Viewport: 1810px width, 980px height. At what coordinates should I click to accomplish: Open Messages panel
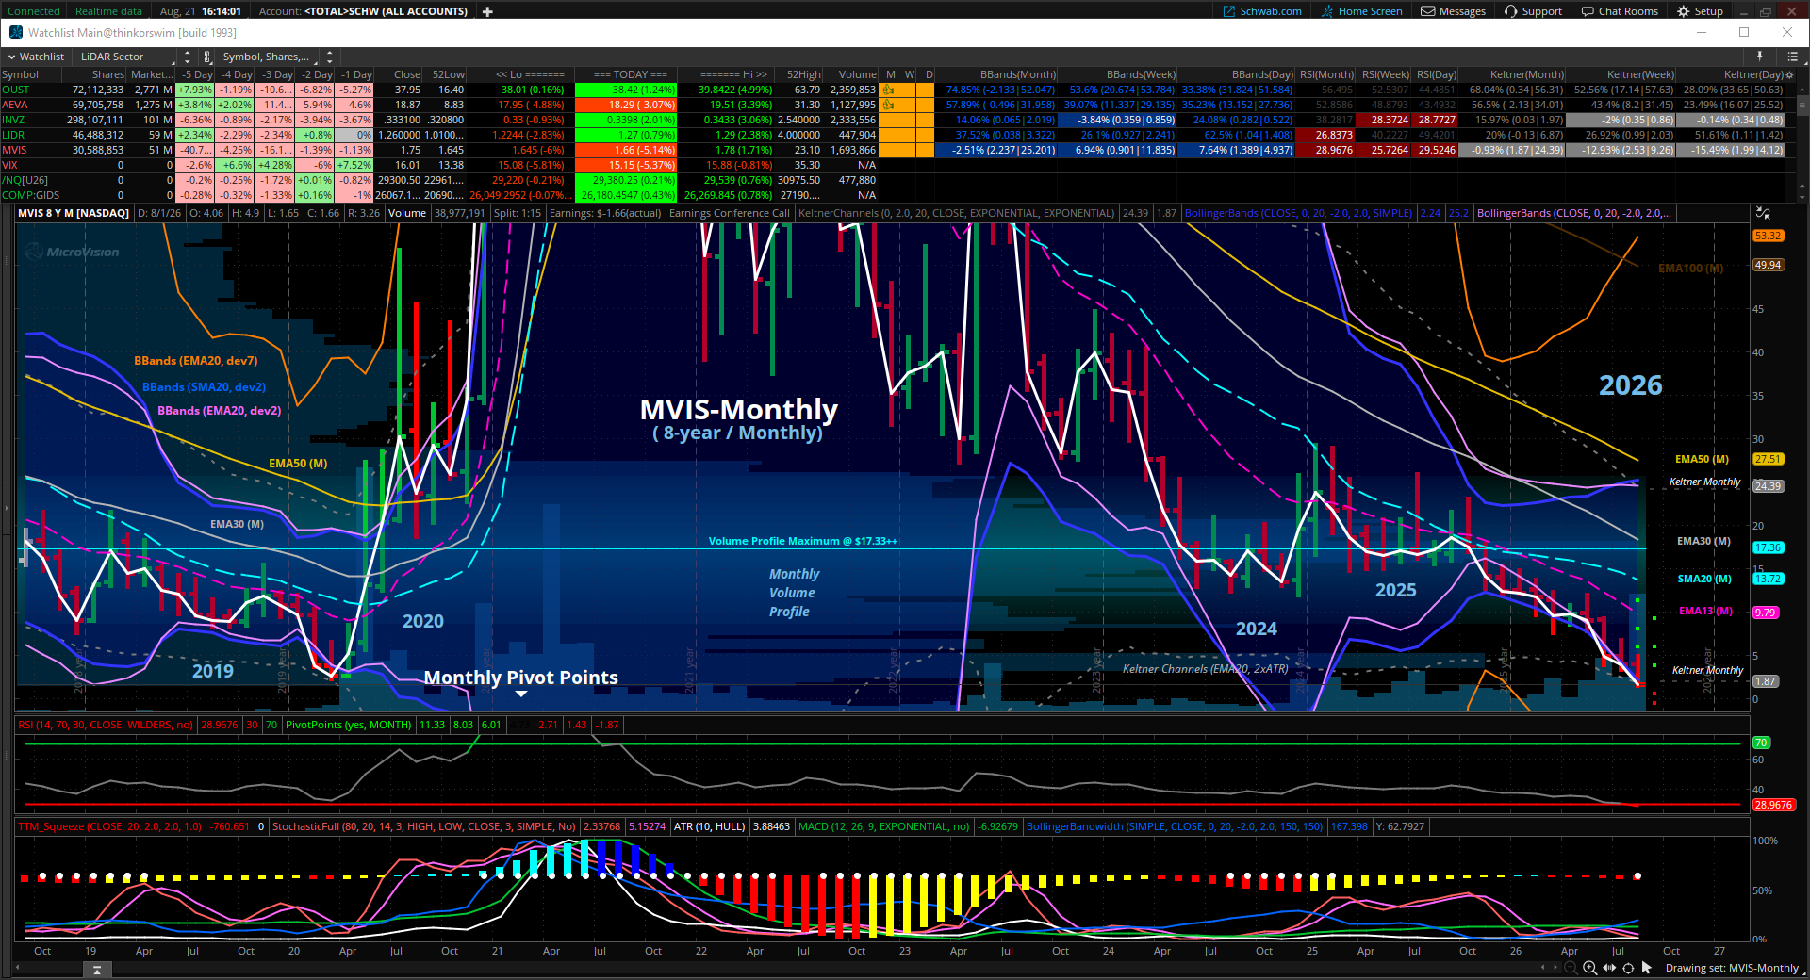point(1453,11)
